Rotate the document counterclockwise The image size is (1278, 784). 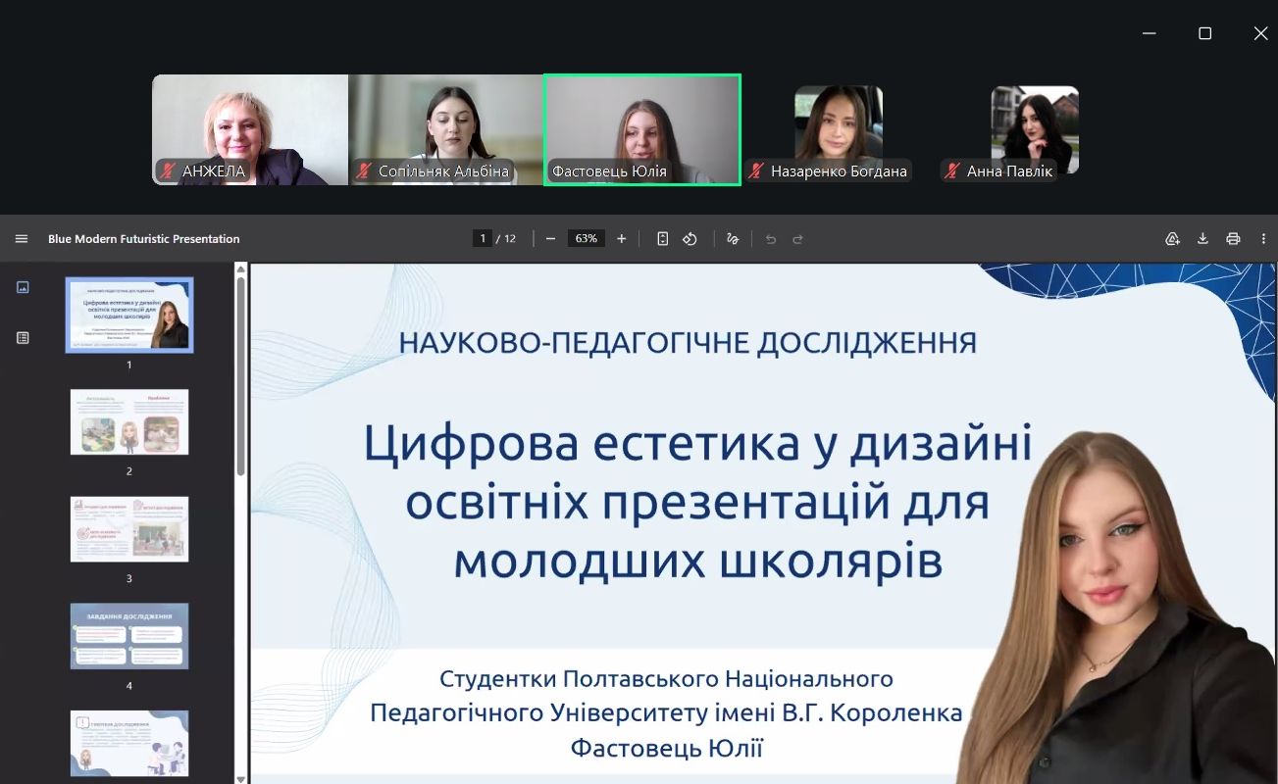click(x=690, y=239)
